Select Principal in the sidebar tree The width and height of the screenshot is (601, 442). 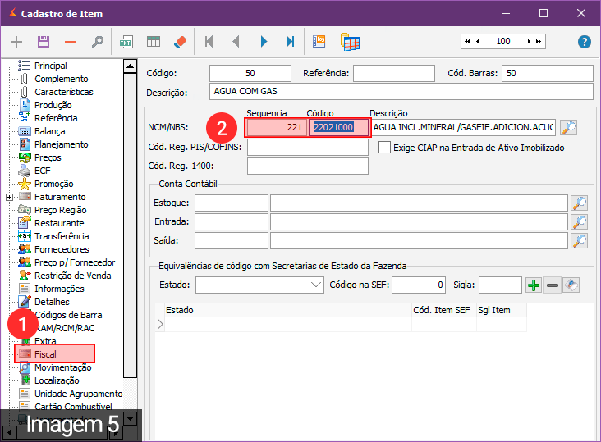pos(50,66)
